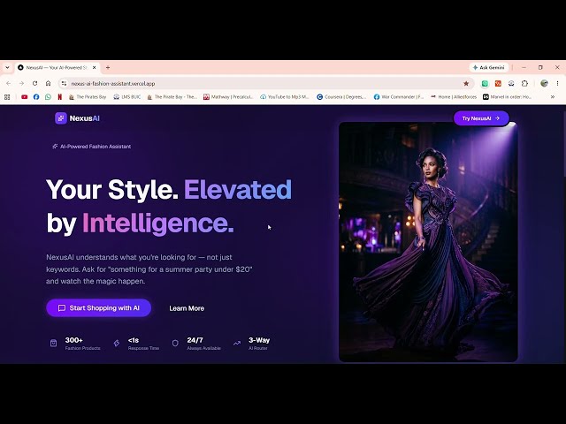This screenshot has height=424, width=566.
Task: Click the Start Shopping with AI button
Action: pos(98,308)
